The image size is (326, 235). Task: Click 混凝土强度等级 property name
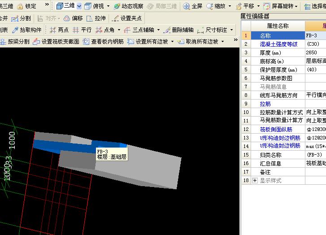click(278, 44)
